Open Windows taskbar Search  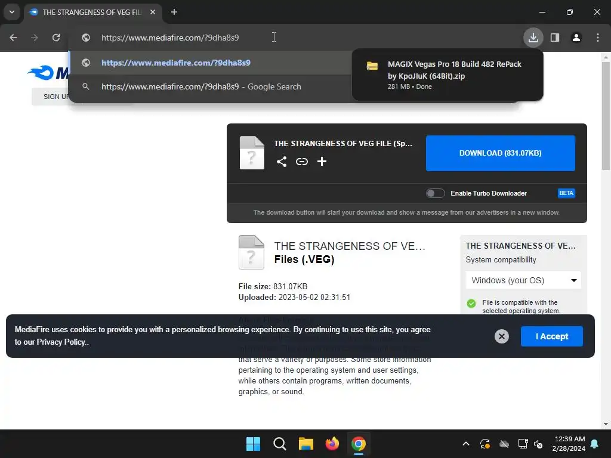point(279,444)
